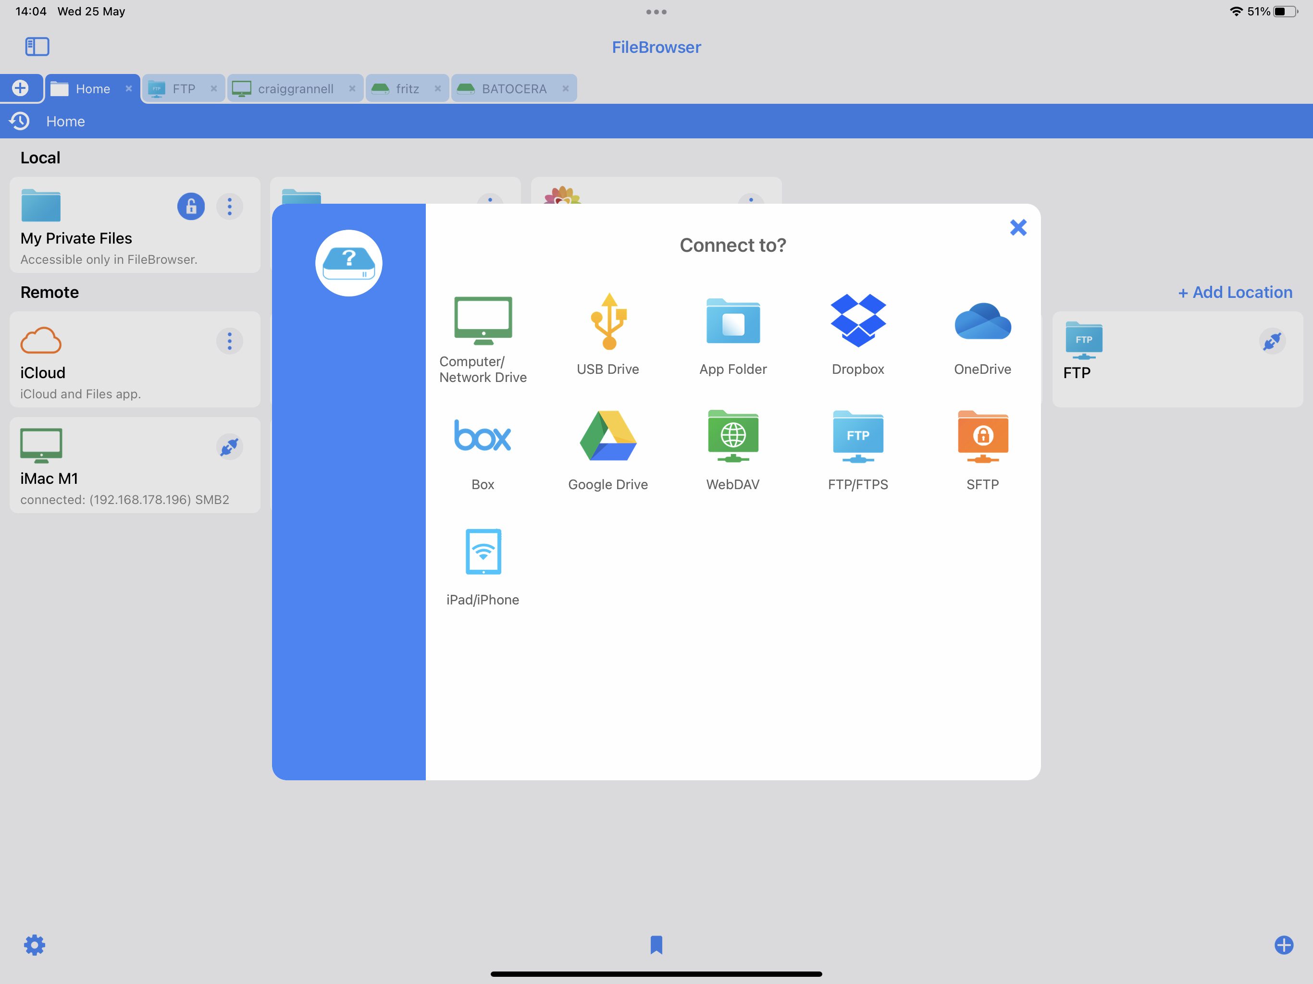Click the Local section heading
The height and width of the screenshot is (984, 1313).
[x=40, y=157]
